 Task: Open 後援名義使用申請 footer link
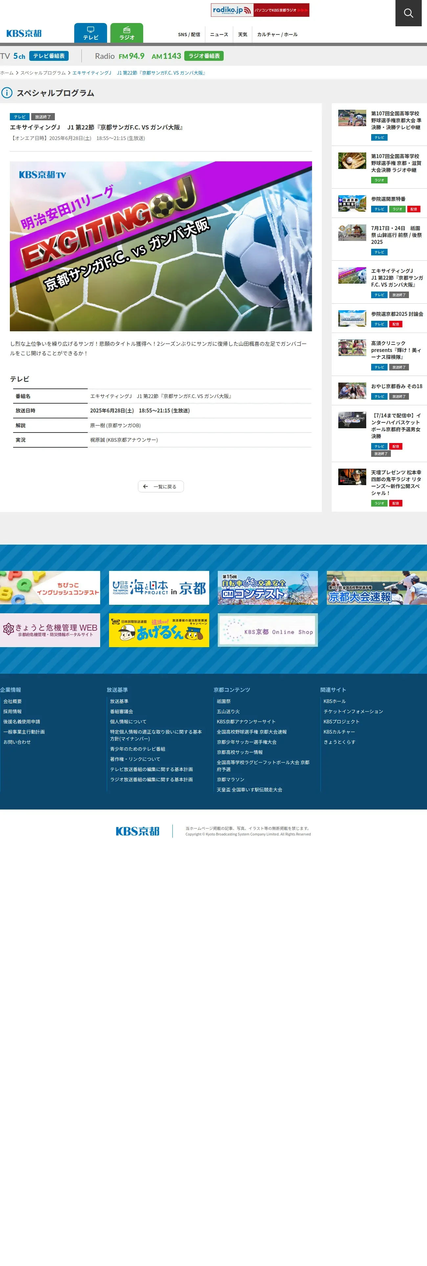click(22, 722)
